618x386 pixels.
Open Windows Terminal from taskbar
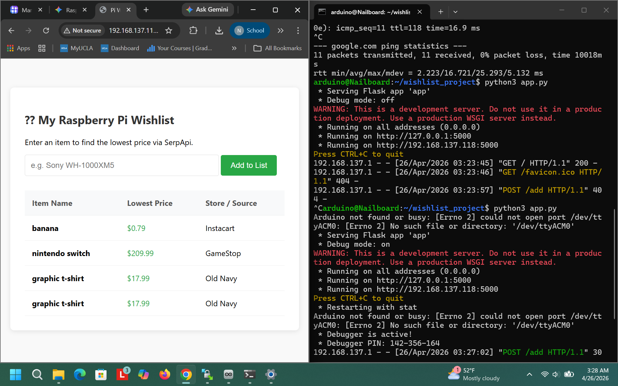tap(249, 374)
